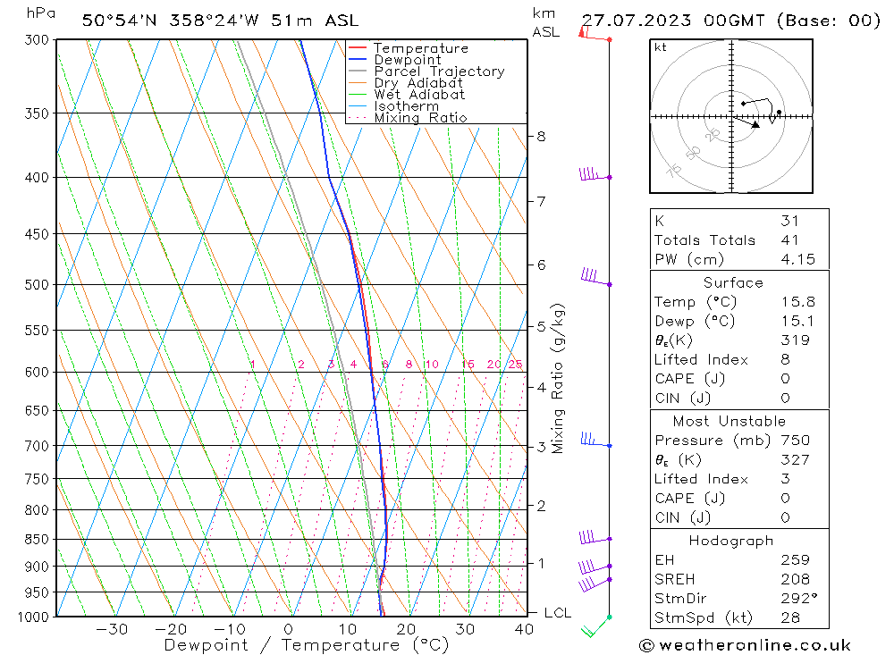Click the Wet Adiabat legend entry
894x655 pixels.
point(407,95)
